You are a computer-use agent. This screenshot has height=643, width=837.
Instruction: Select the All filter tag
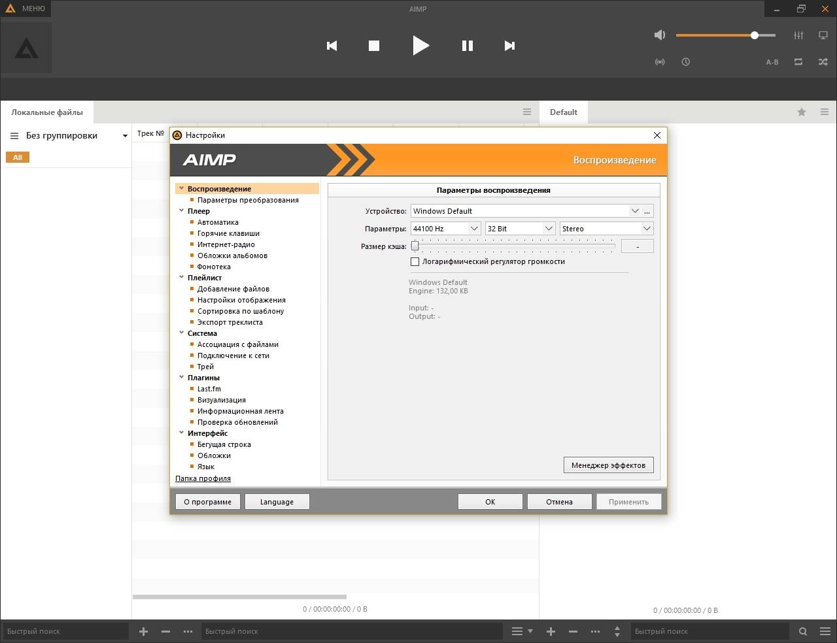[18, 157]
